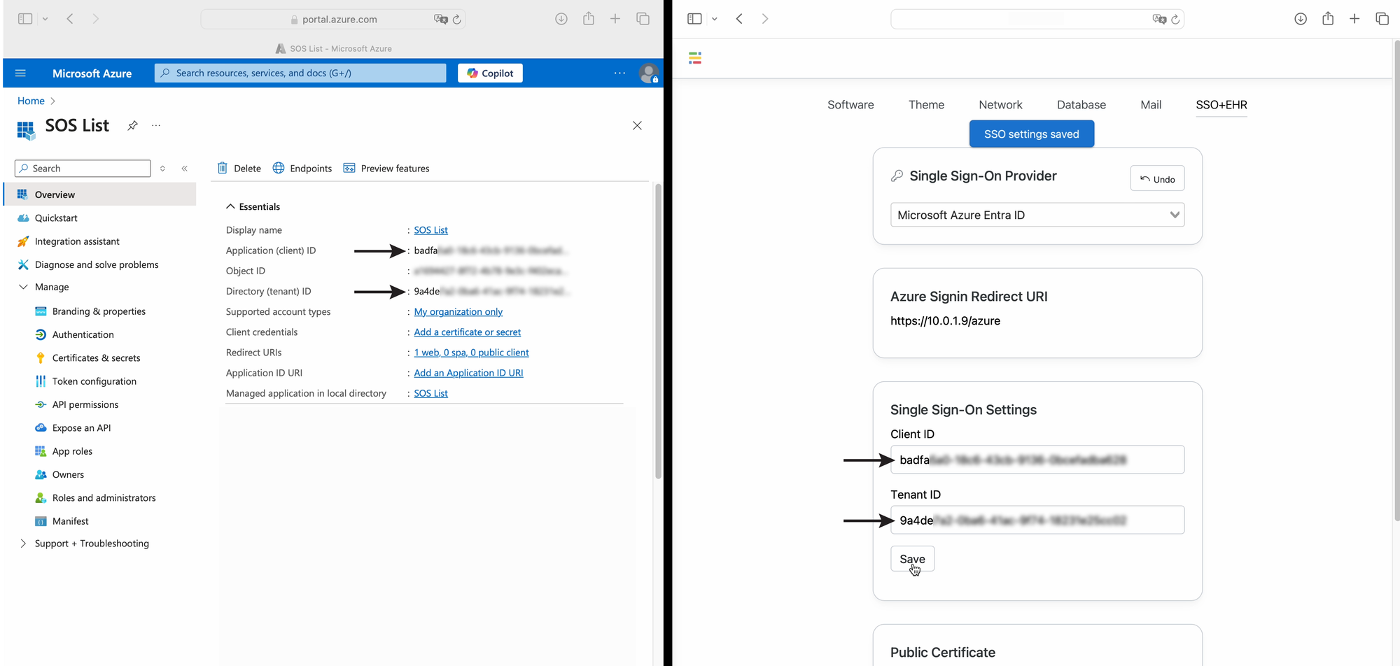This screenshot has width=1400, height=666.
Task: Open the Copilot button in Azure
Action: (490, 73)
